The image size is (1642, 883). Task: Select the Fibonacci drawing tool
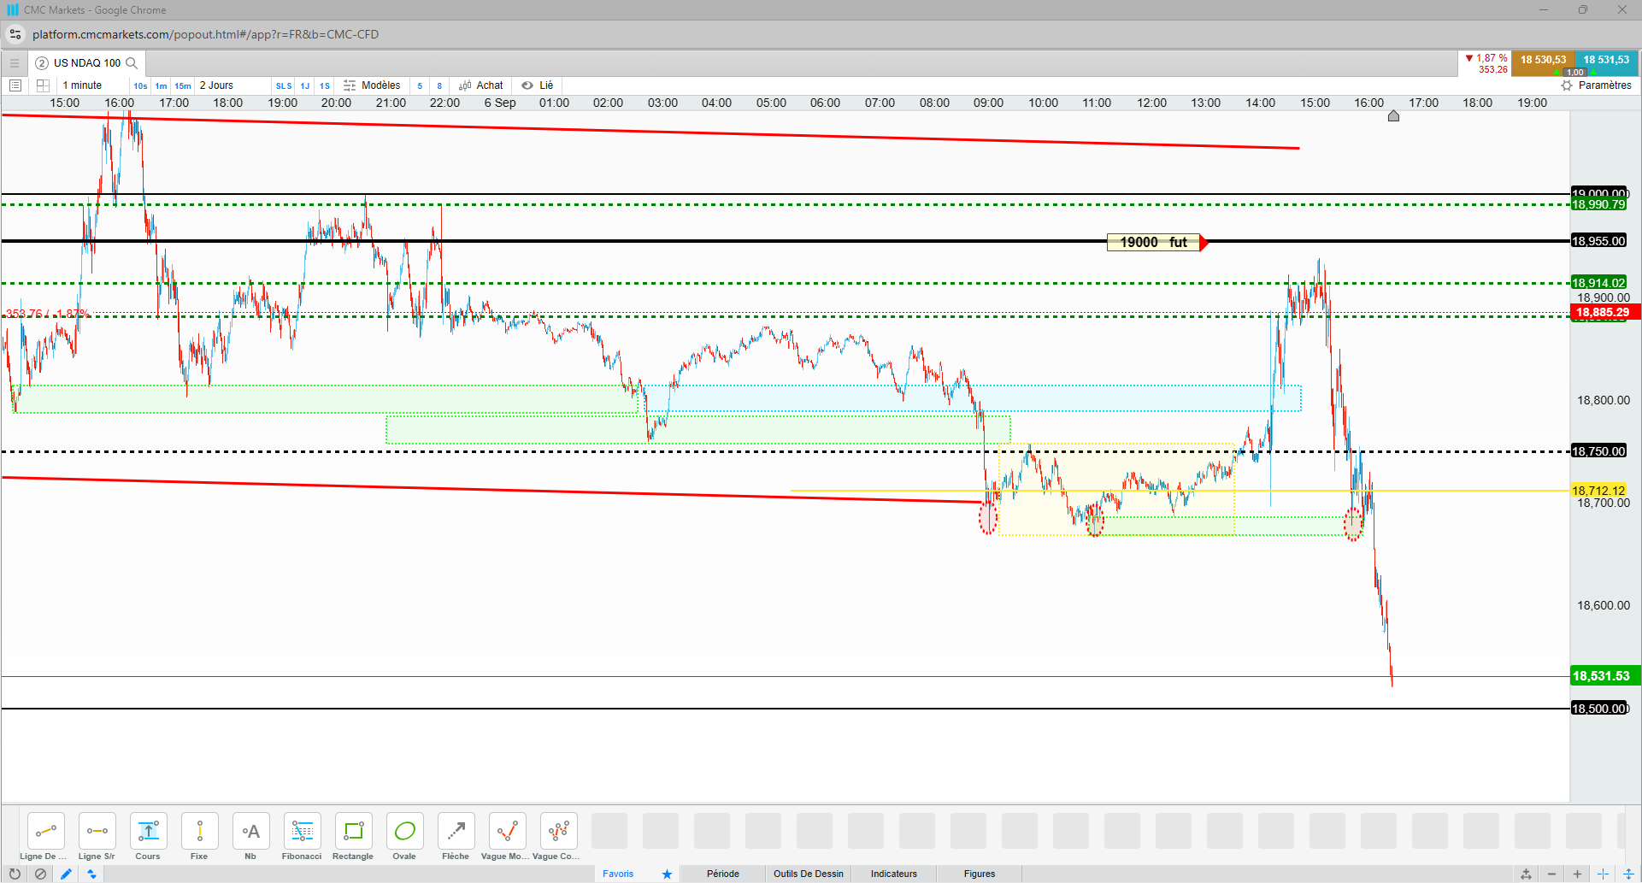coord(303,831)
